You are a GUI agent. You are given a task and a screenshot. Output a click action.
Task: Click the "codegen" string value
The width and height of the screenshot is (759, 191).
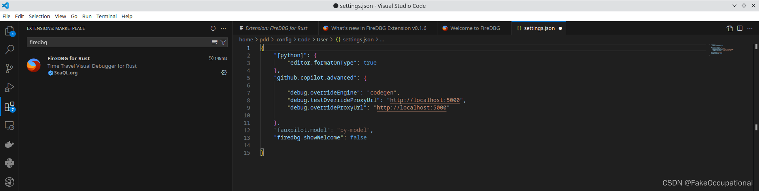[381, 93]
